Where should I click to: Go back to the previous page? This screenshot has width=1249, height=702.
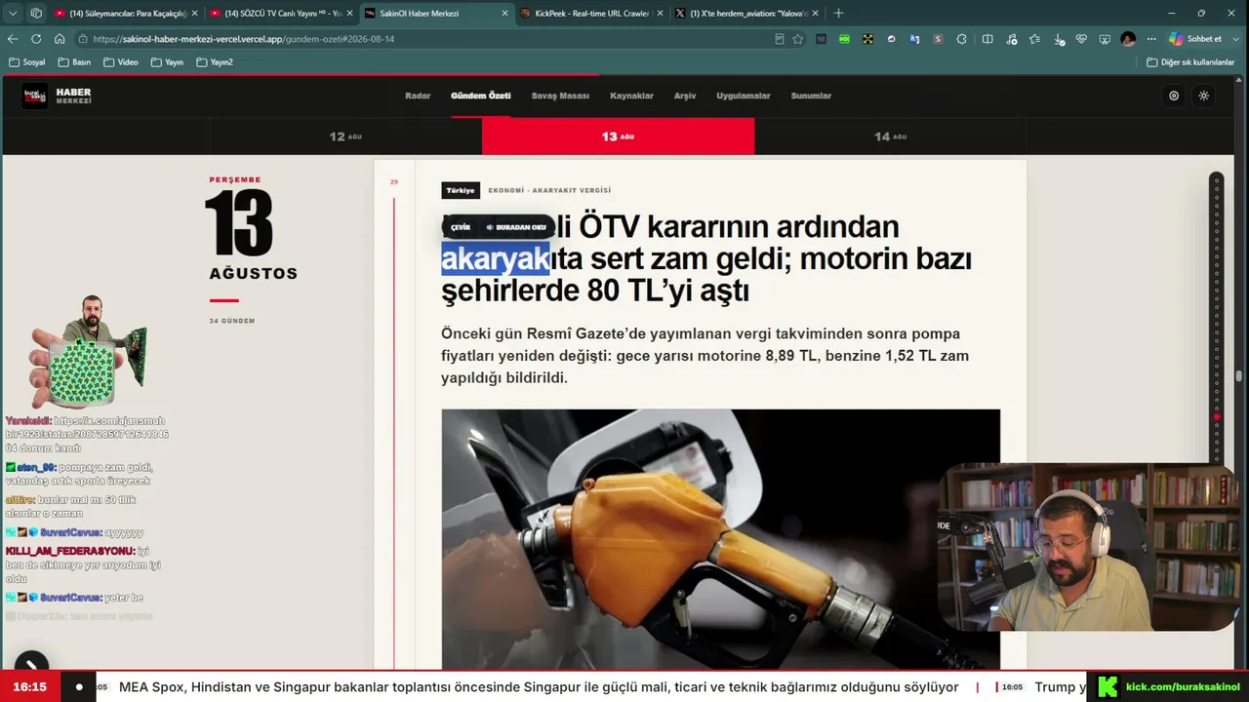[13, 39]
